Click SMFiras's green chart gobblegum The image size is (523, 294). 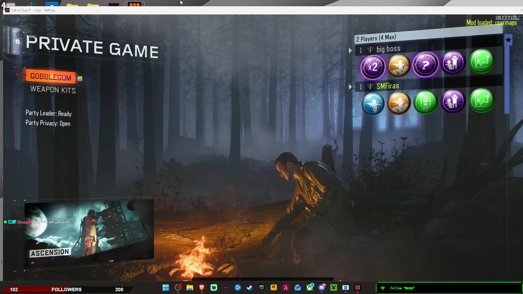coord(481,100)
